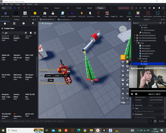Select the F3X Weld link tool

(127, 80)
